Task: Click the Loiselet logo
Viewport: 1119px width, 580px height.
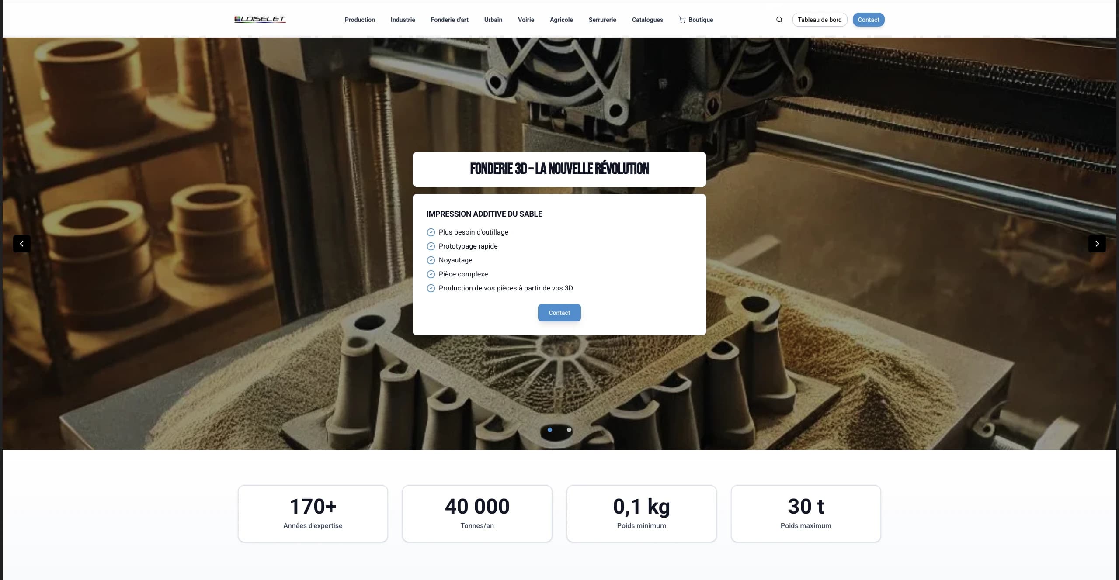Action: coord(260,19)
